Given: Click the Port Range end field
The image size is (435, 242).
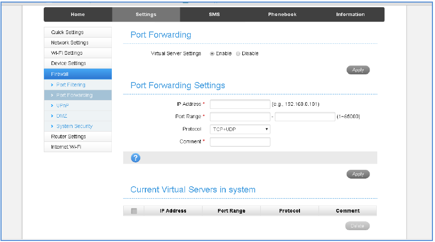Looking at the screenshot, I should pos(305,117).
